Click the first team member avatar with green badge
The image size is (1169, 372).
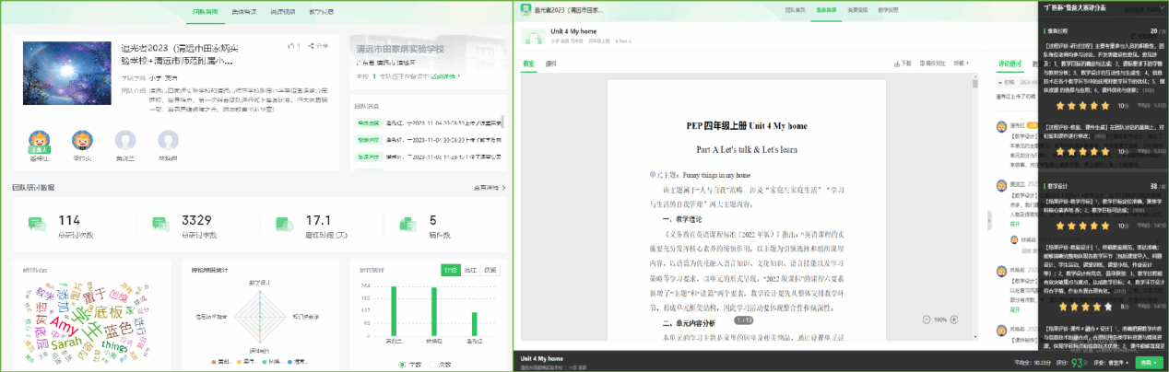coord(39,141)
